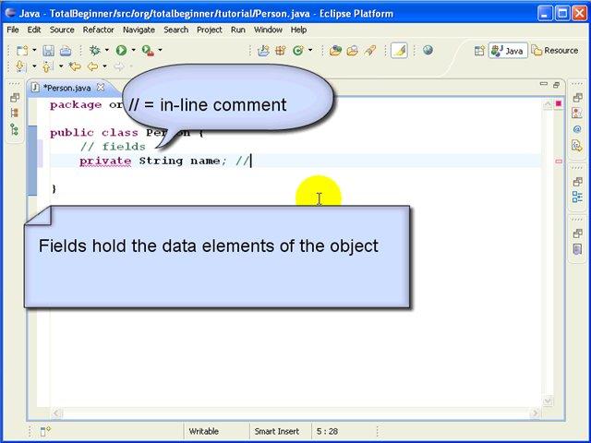Viewport: 591px width, 443px height.
Task: Switch to the Resource perspective
Action: [554, 51]
